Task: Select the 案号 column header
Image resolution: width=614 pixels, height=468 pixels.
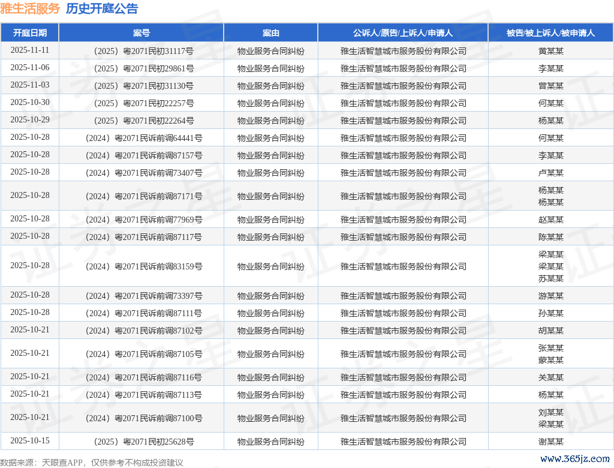Action: pos(142,33)
